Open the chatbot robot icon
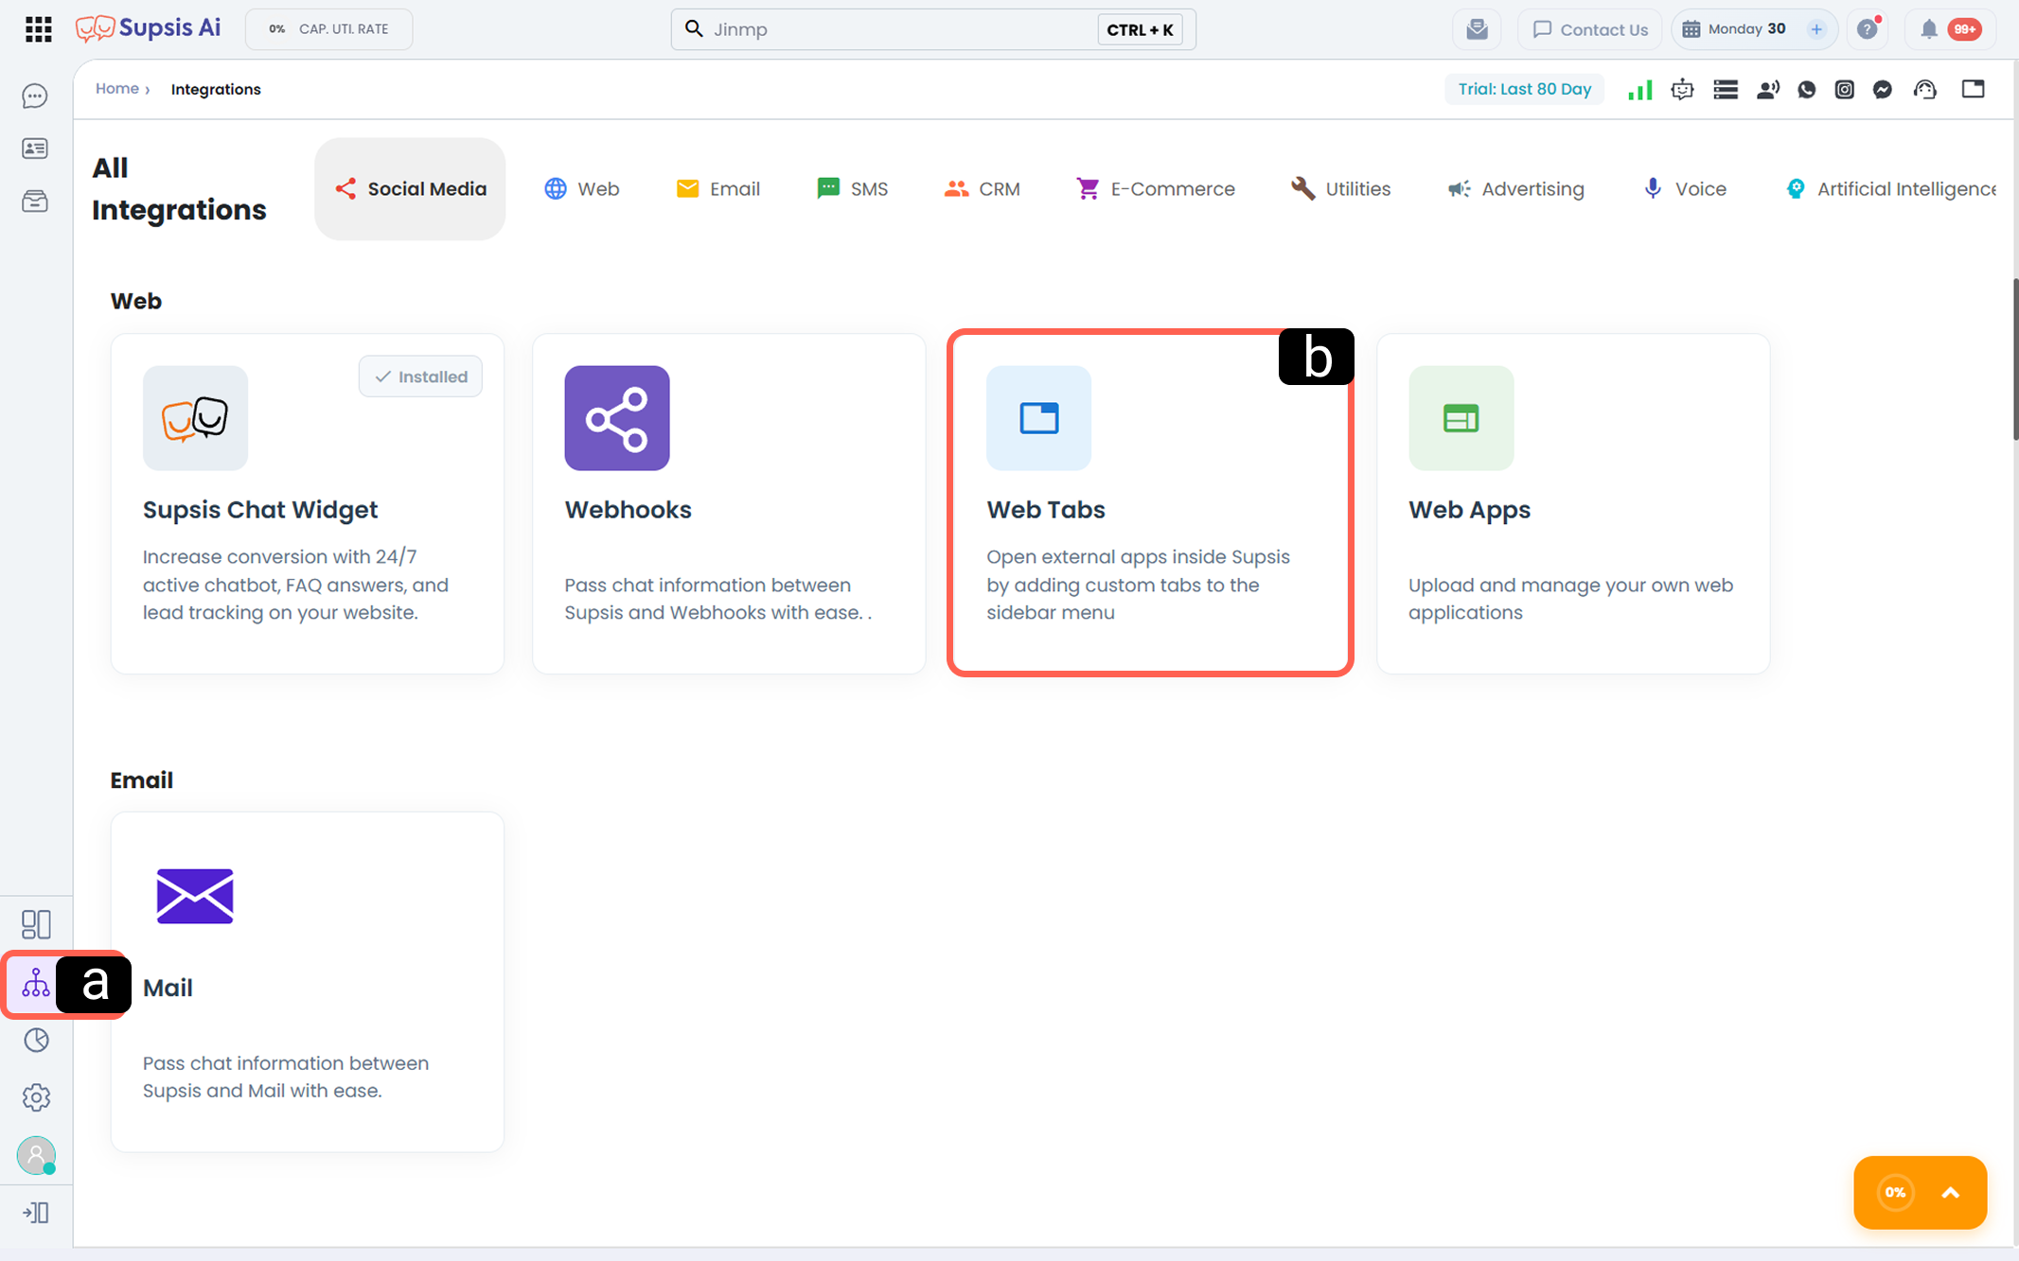Image resolution: width=2019 pixels, height=1261 pixels. (1682, 90)
